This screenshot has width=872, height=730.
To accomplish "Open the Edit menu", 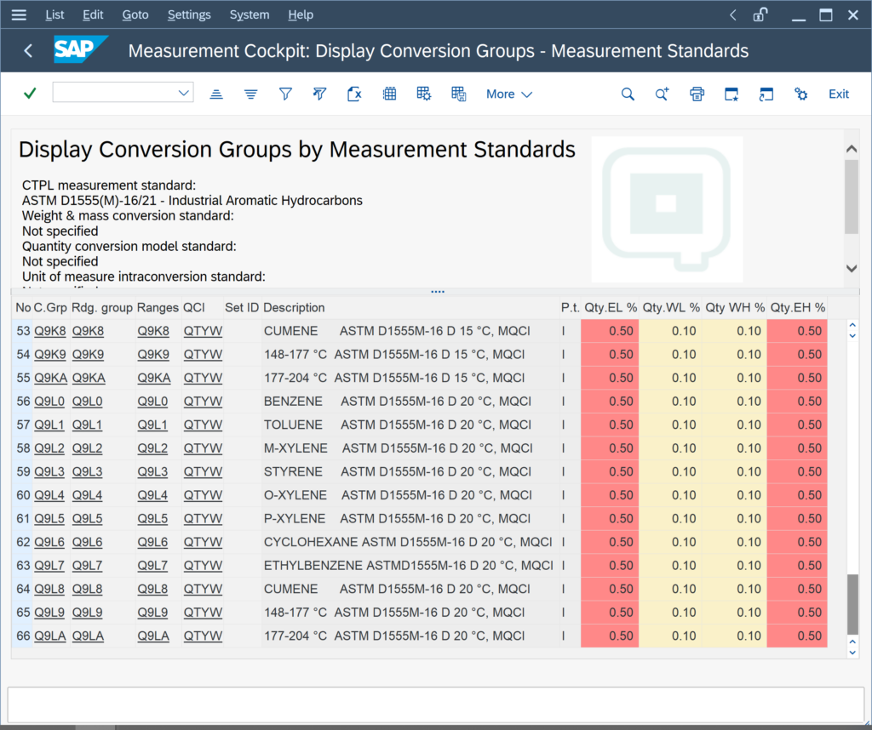I will tap(93, 15).
